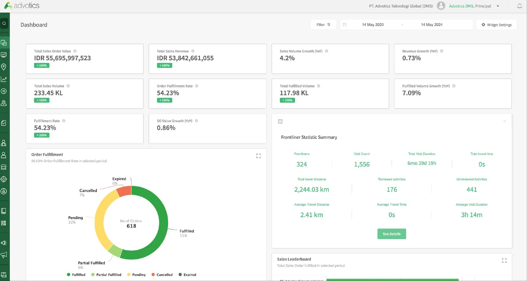Open the account dropdown arrow beside Principal
Screen dimensions: 527x281
click(498, 6)
